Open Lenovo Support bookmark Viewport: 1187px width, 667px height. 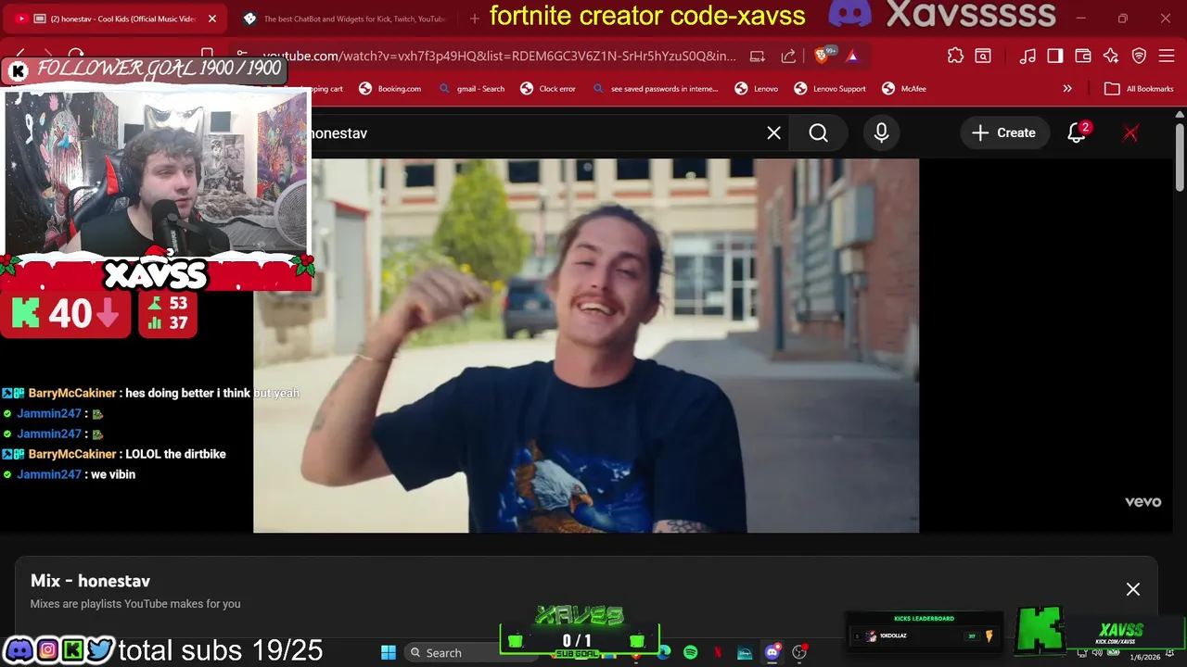pos(830,89)
